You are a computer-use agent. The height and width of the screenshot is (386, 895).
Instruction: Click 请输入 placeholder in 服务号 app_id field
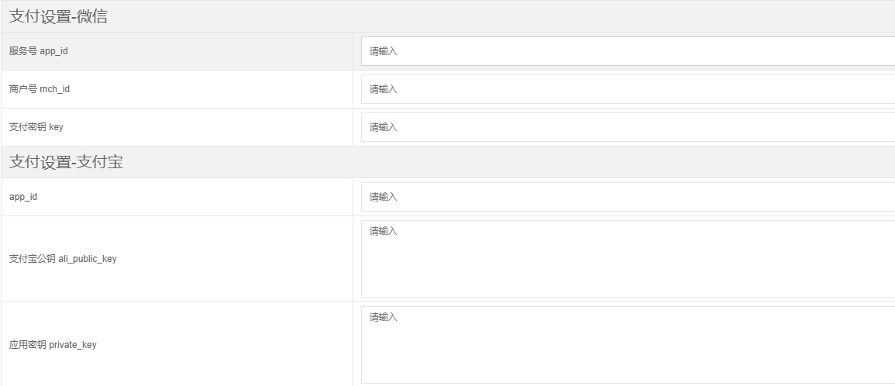coord(384,51)
